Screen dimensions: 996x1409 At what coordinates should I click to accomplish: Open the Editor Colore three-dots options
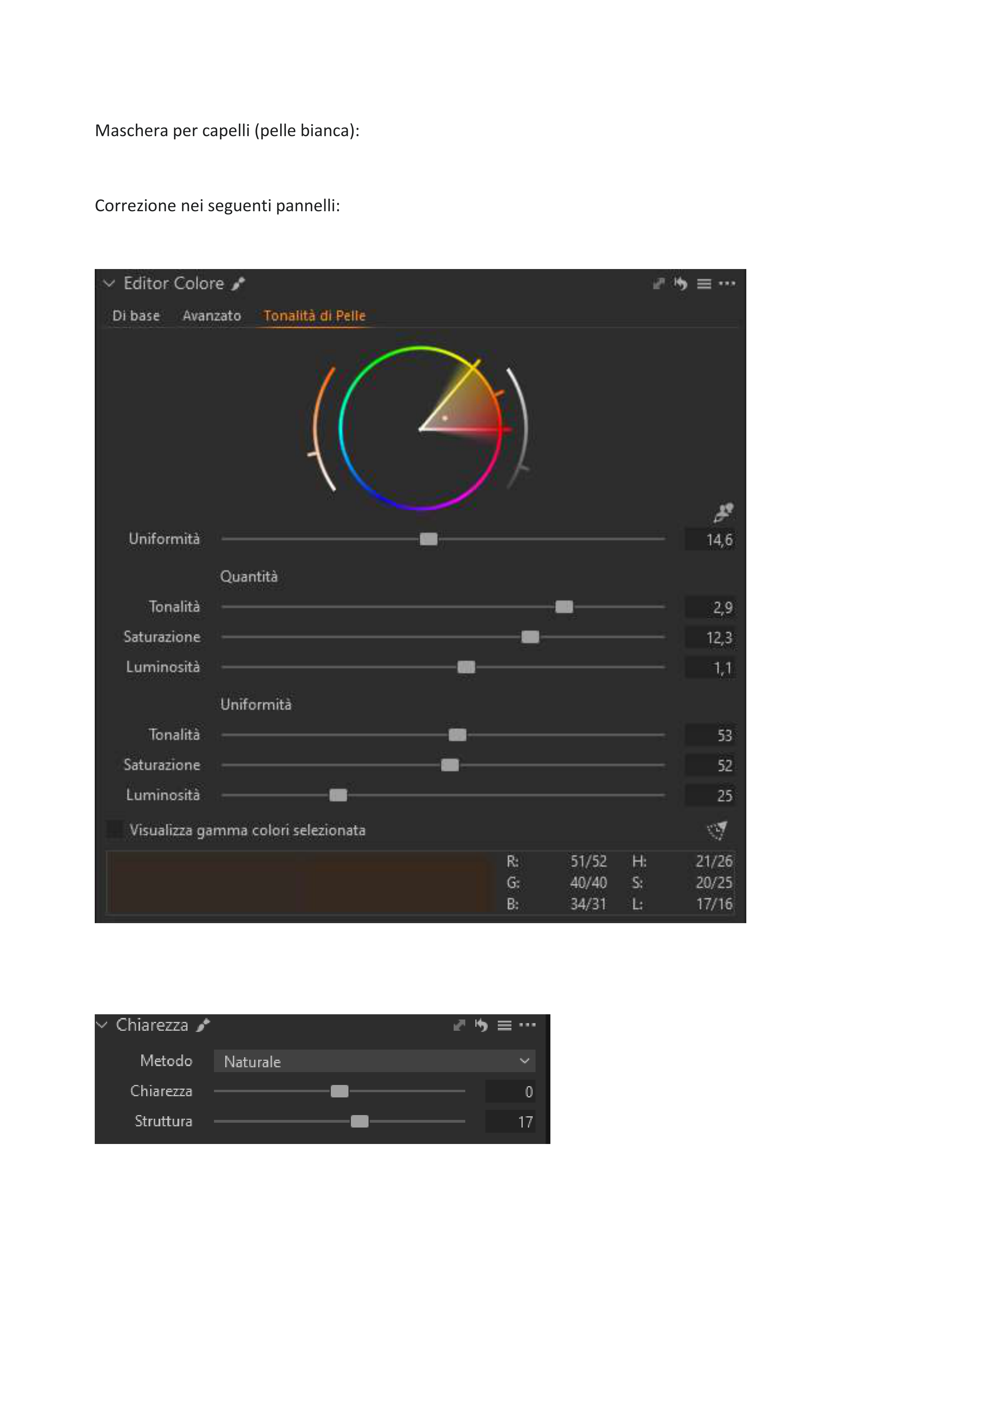(727, 283)
